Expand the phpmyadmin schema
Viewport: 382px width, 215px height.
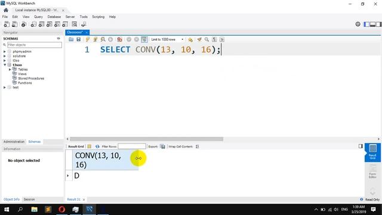tap(5, 52)
